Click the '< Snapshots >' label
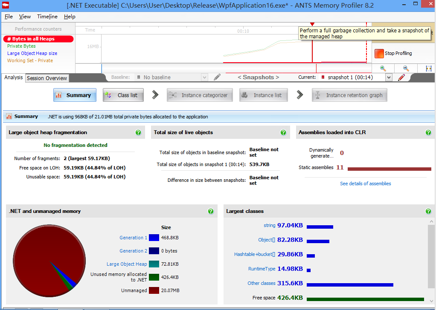The height and width of the screenshot is (310, 436). (259, 77)
